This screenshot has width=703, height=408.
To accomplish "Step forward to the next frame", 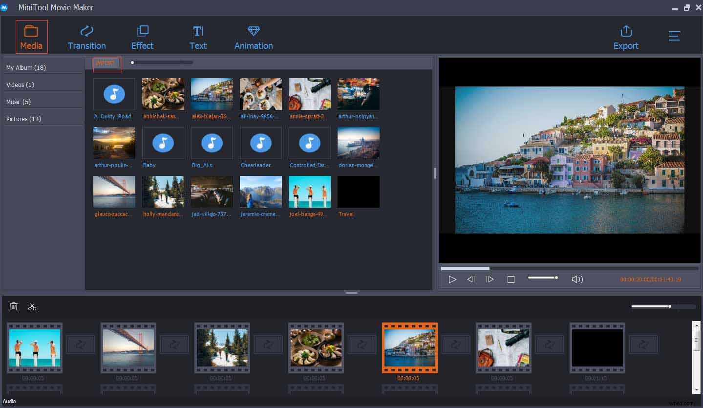I will [490, 279].
